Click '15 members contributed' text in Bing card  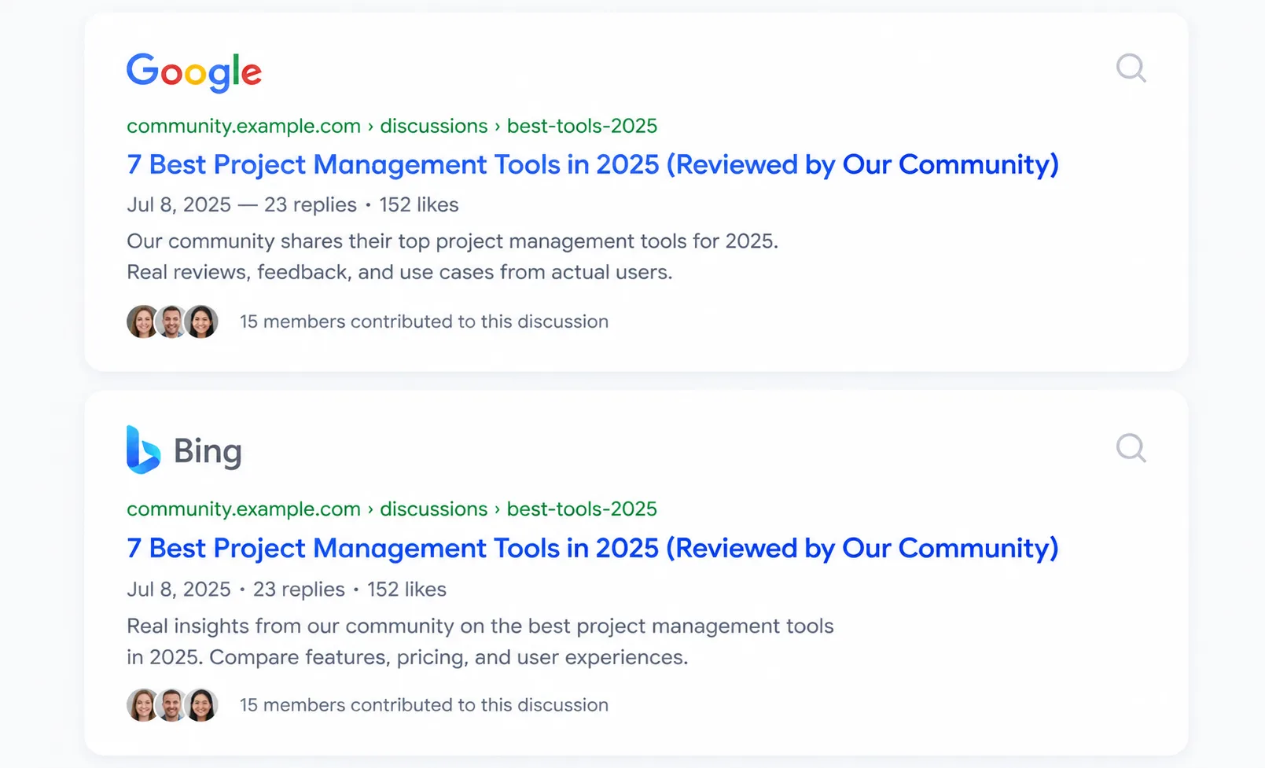coord(424,705)
